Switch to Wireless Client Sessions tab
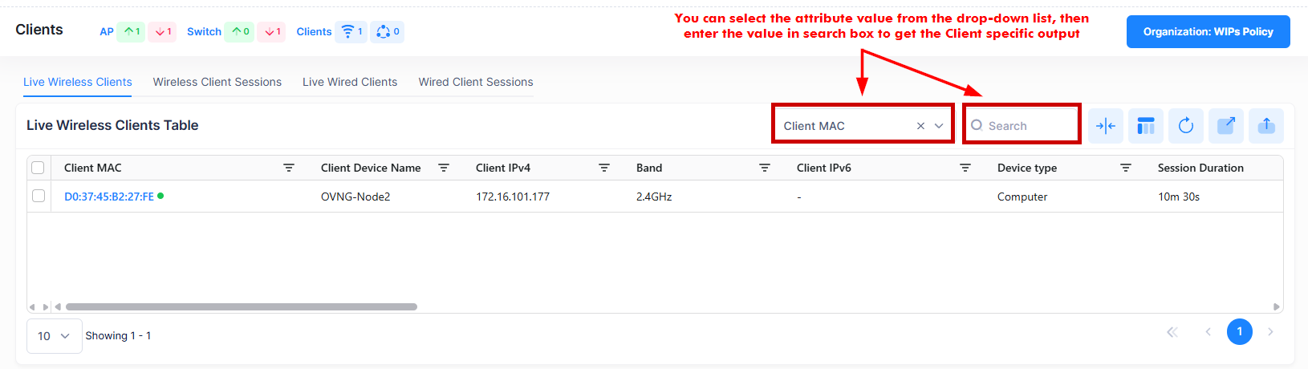Image resolution: width=1308 pixels, height=369 pixels. (217, 82)
